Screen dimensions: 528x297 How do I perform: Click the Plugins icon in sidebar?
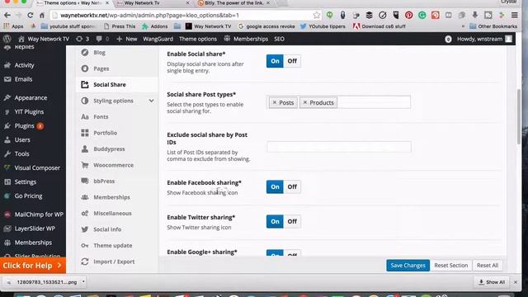7,126
